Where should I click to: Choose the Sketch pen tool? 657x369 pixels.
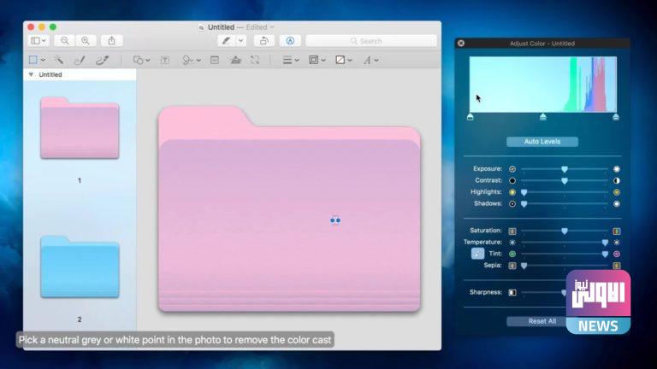click(80, 60)
